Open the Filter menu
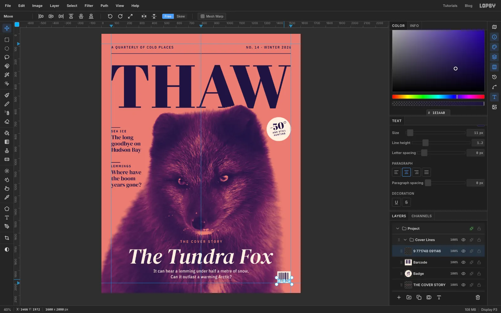Screen dimensions: 501x313 (89, 6)
